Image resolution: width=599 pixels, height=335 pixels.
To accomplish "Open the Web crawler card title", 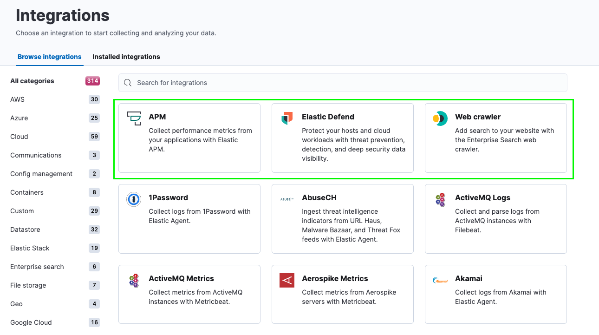I will click(478, 117).
